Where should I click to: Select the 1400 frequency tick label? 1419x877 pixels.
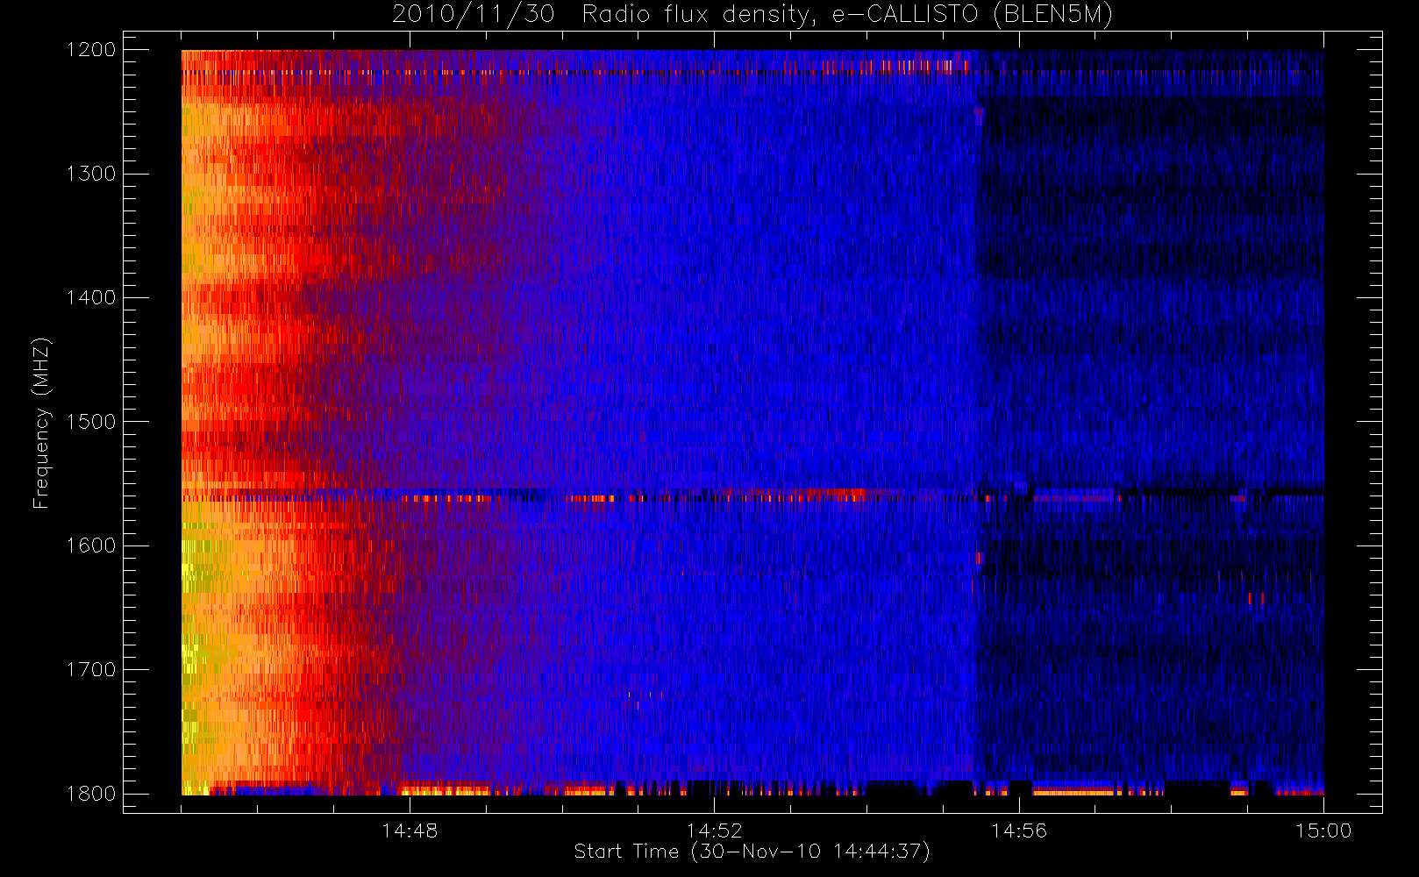(91, 297)
